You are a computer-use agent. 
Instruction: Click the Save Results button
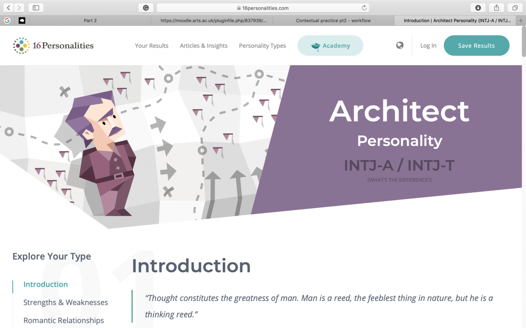pyautogui.click(x=476, y=45)
